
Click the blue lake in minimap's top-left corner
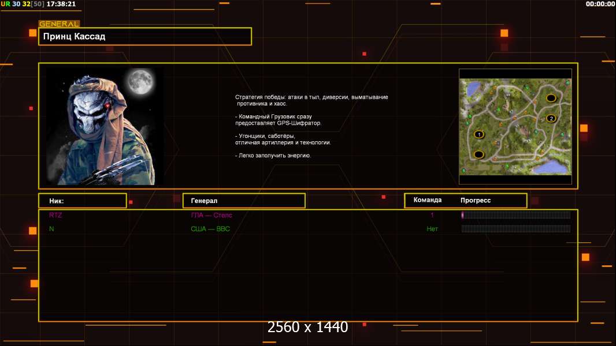(473, 89)
